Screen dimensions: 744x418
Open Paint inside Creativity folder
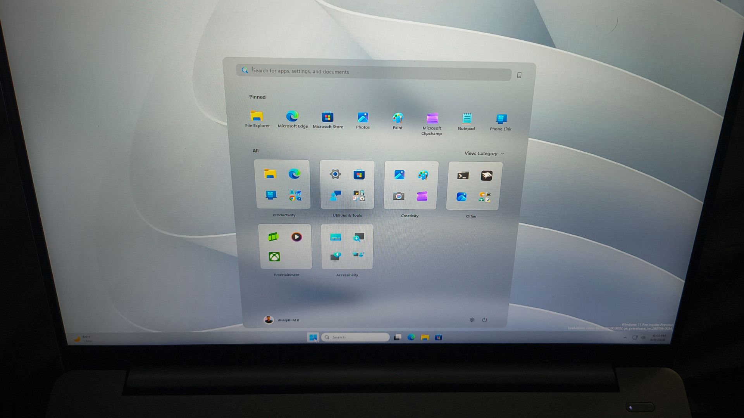click(423, 175)
